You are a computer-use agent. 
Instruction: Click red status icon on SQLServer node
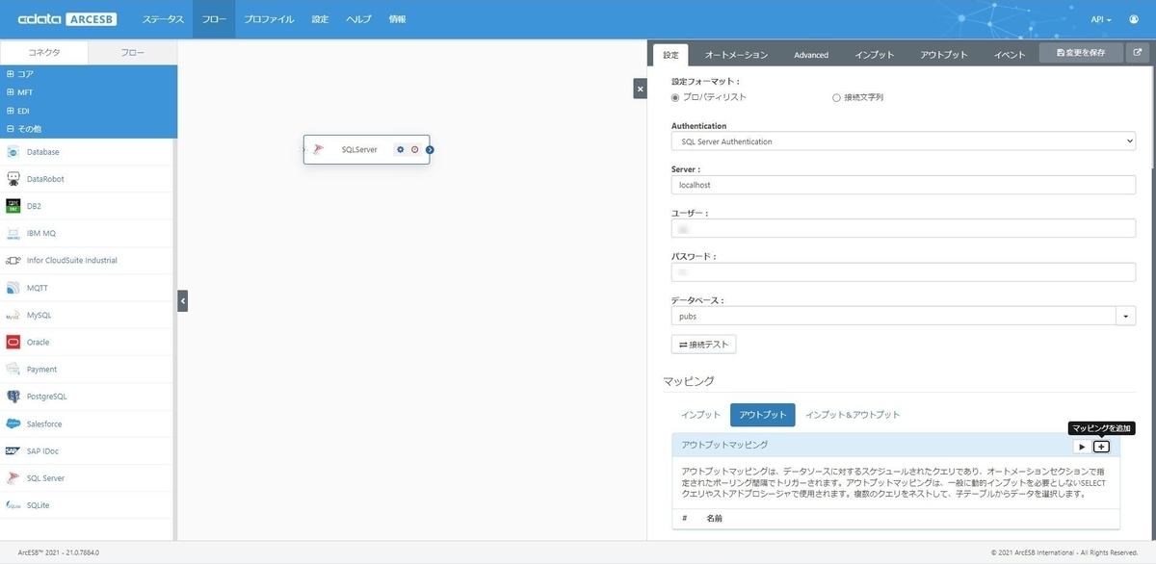pos(415,149)
